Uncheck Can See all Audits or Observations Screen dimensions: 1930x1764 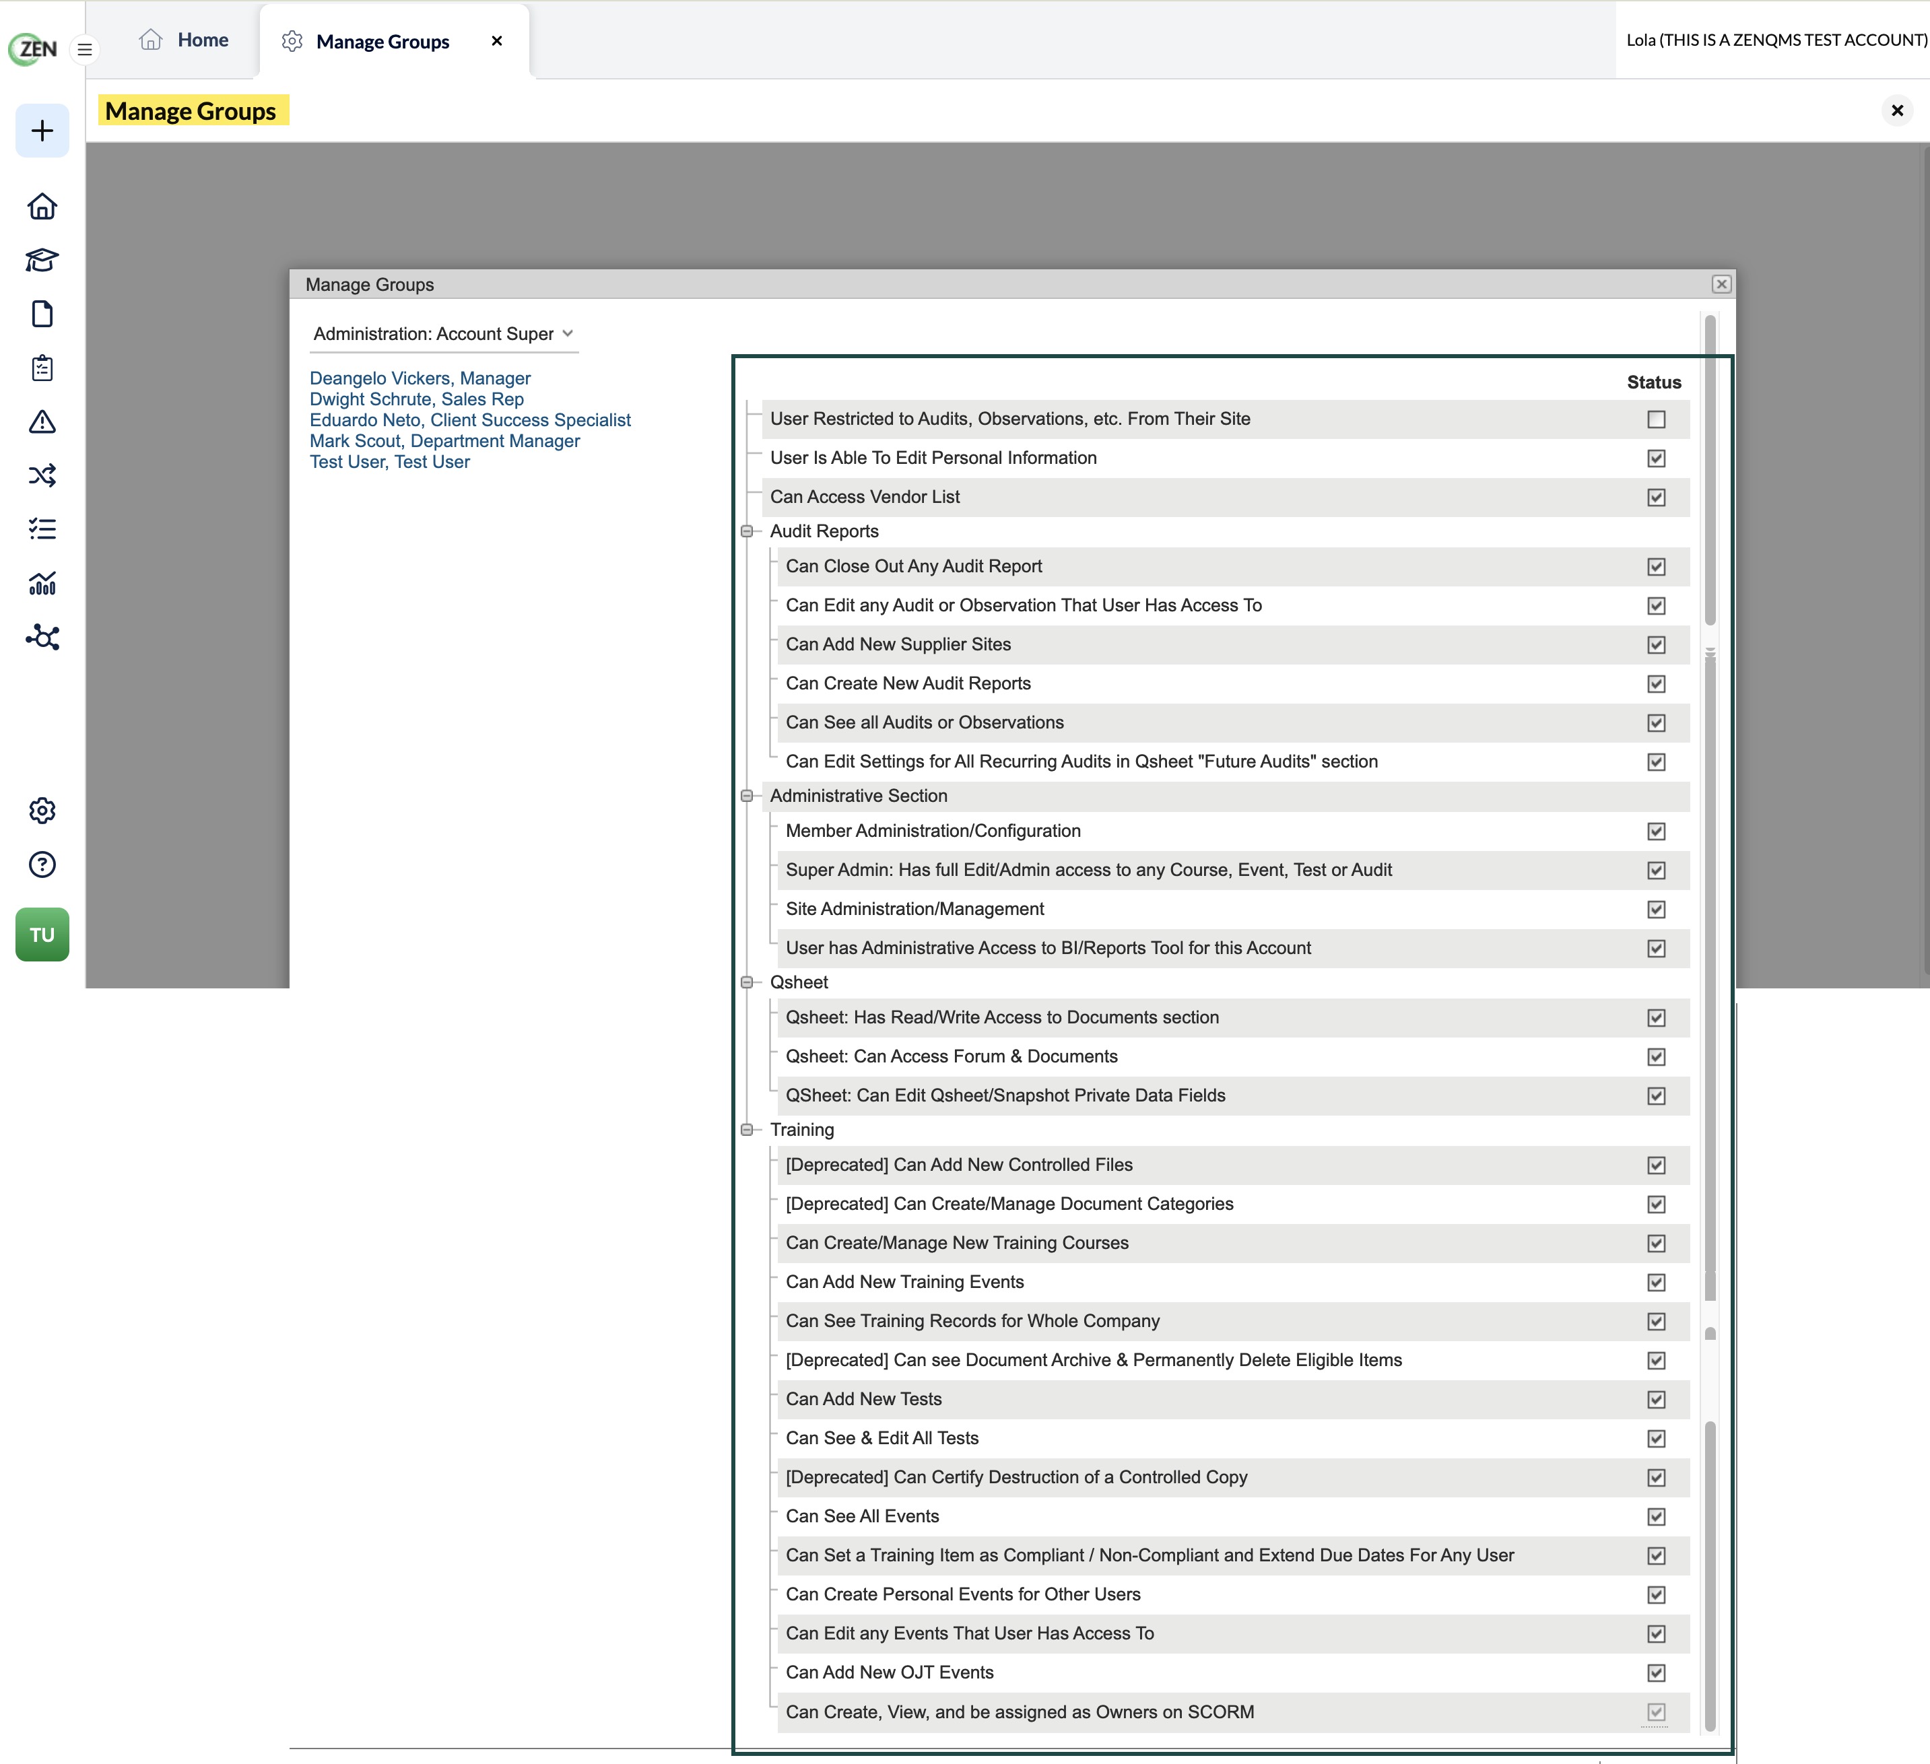point(1656,722)
